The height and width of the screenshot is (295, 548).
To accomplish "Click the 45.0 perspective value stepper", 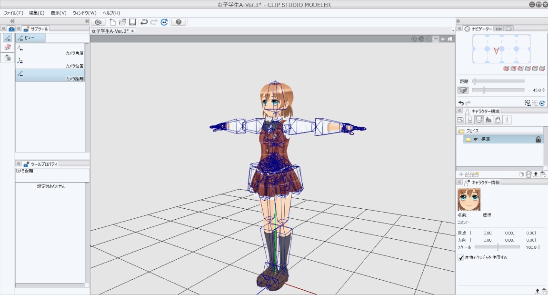I will click(543, 90).
